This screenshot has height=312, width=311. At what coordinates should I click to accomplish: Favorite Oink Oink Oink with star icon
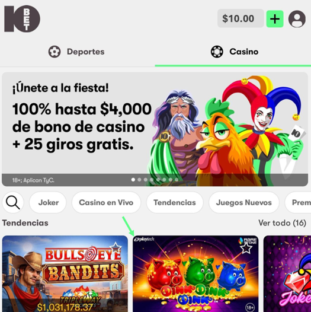point(246,248)
